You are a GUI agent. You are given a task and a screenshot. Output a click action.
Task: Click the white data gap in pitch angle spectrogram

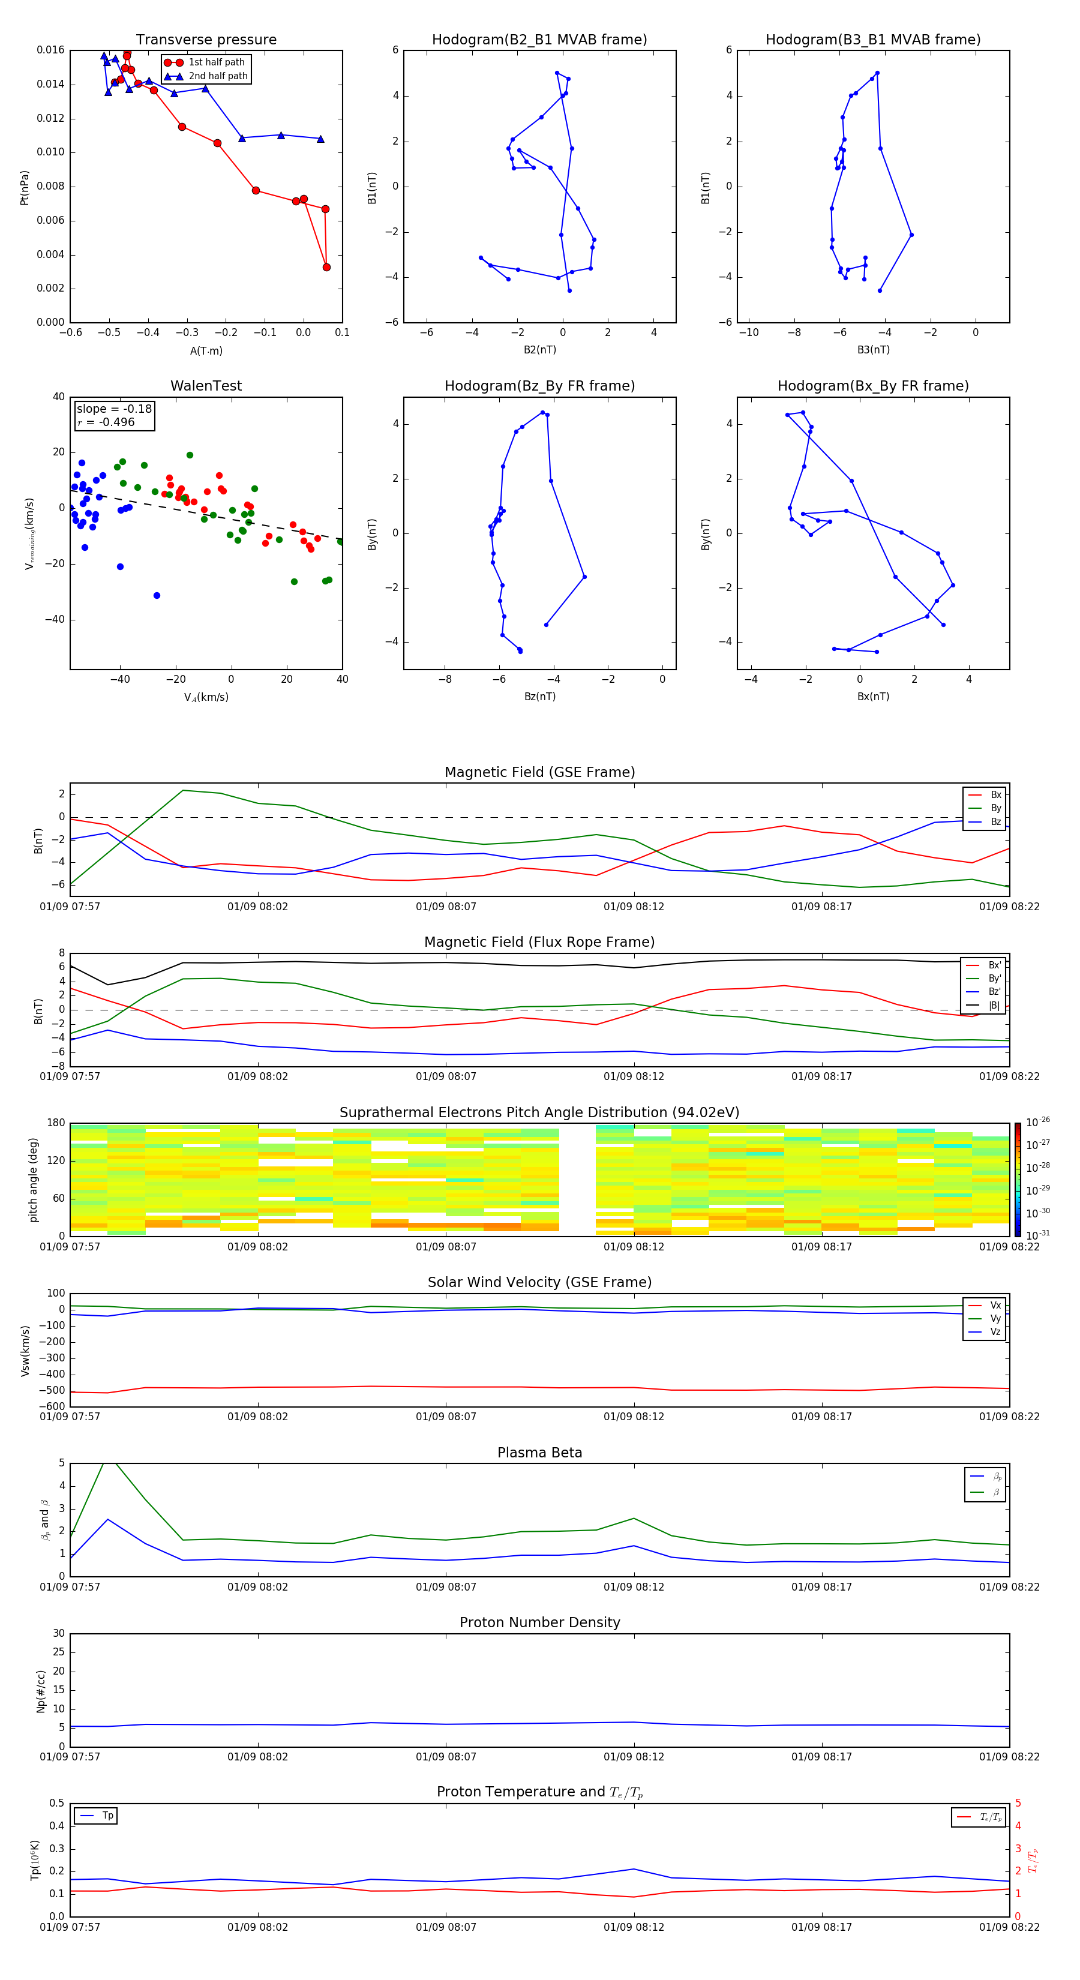577,1179
